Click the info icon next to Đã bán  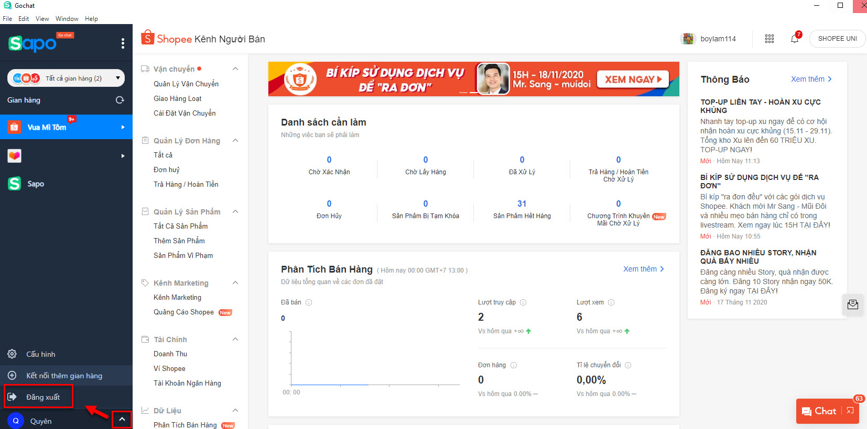point(309,302)
